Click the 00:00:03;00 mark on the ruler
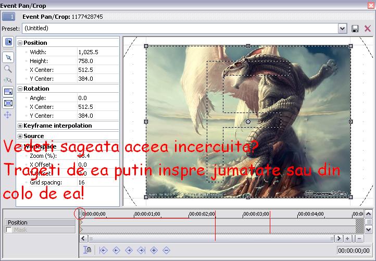 [256, 214]
